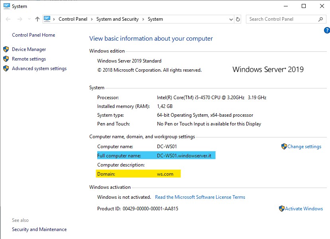Viewport: 330px width, 239px height.
Task: Select computer name value DC-WS01
Action: (x=167, y=147)
